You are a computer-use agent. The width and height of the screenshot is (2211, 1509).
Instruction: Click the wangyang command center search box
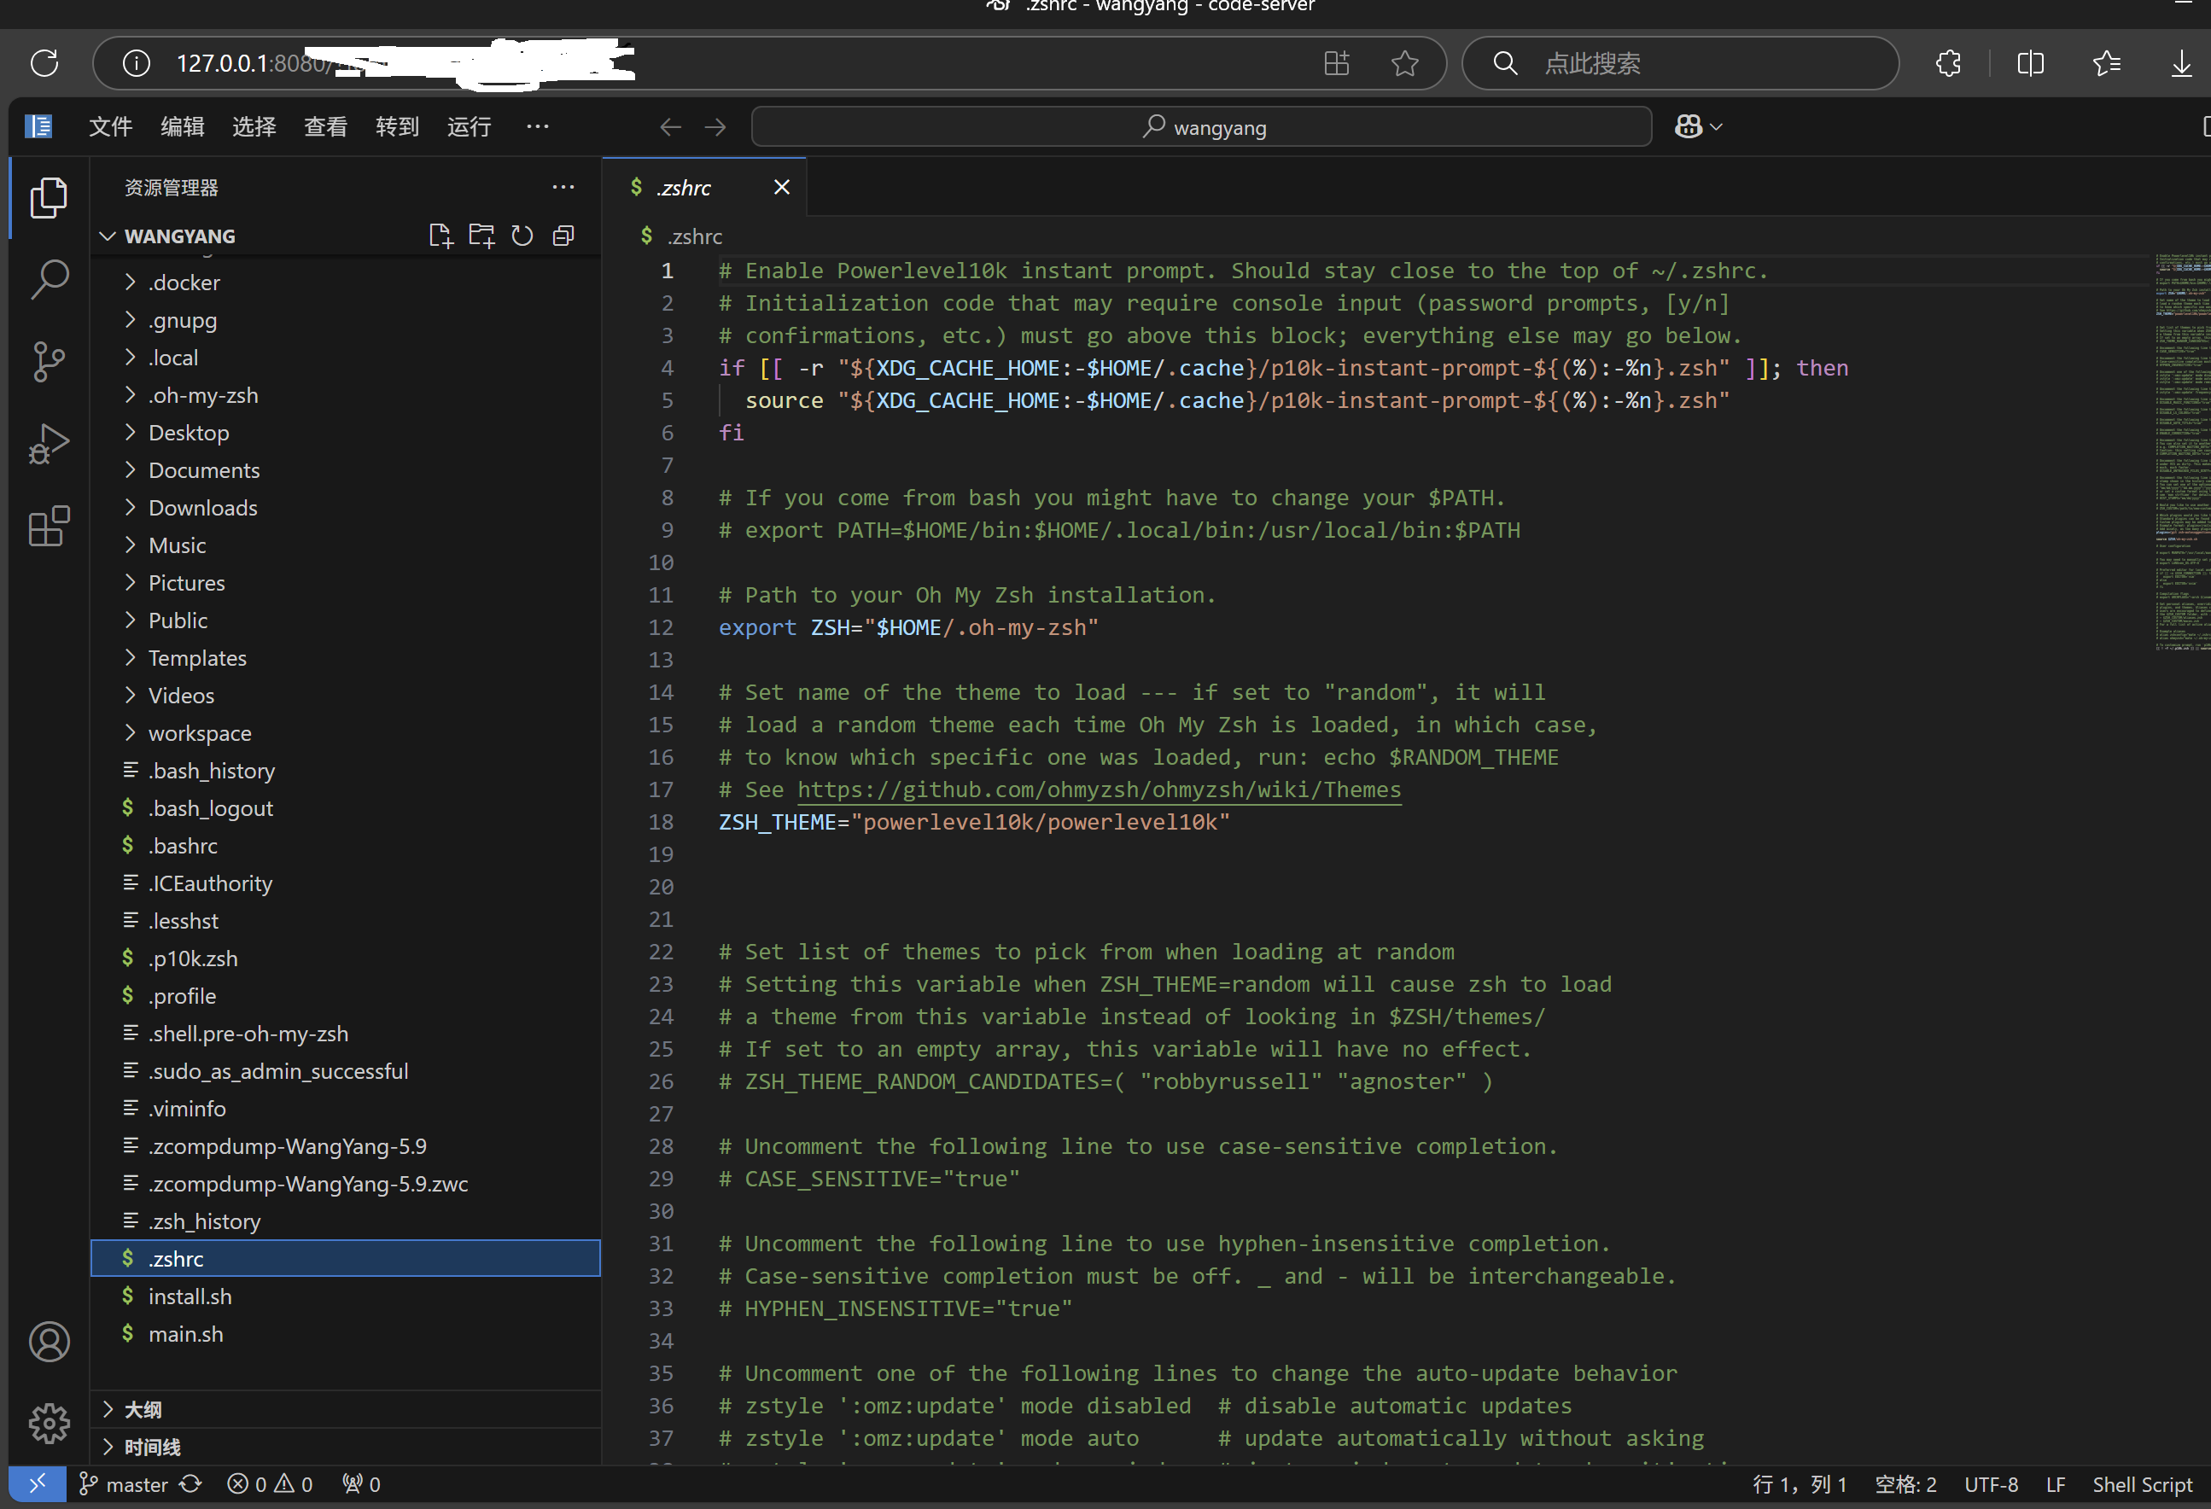1200,126
